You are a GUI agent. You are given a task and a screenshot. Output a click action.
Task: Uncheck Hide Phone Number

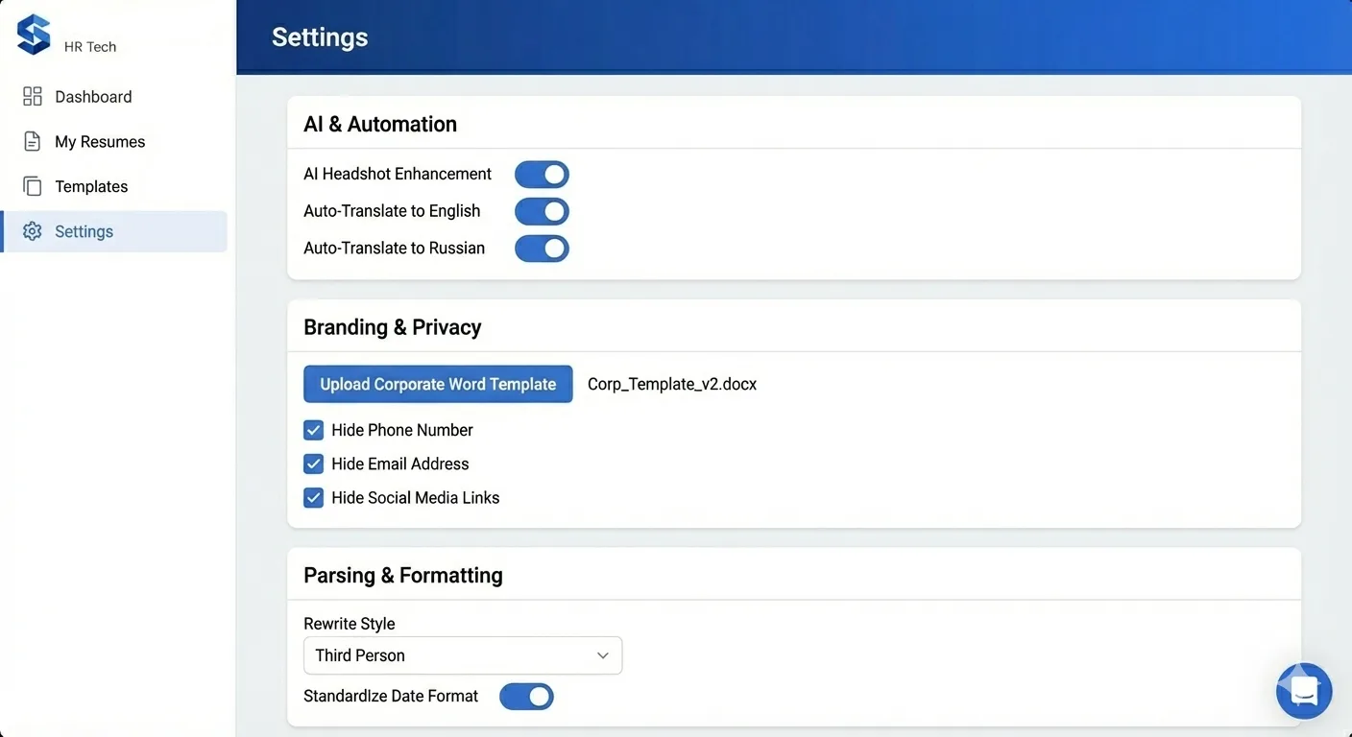313,430
